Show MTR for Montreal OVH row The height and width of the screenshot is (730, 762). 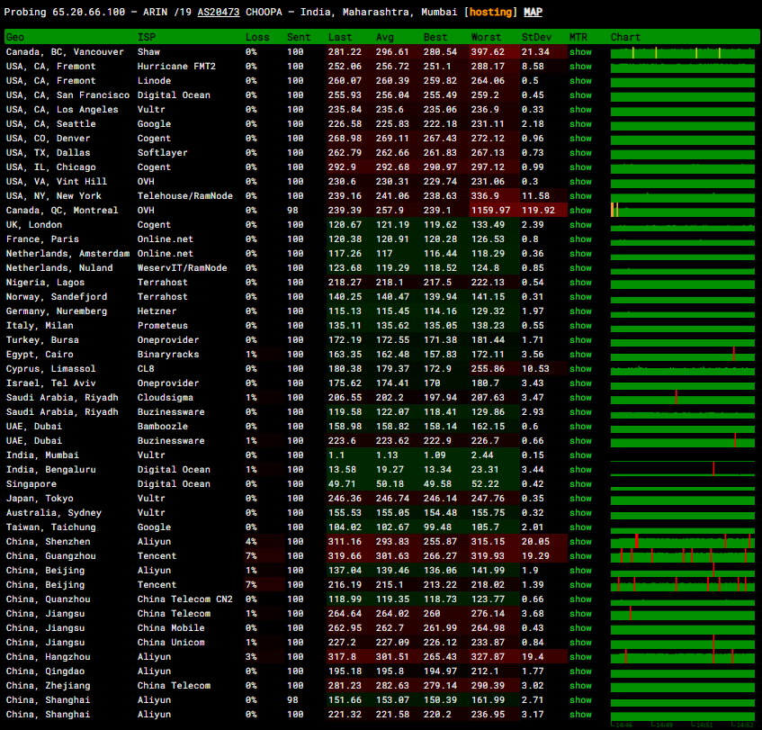point(580,211)
